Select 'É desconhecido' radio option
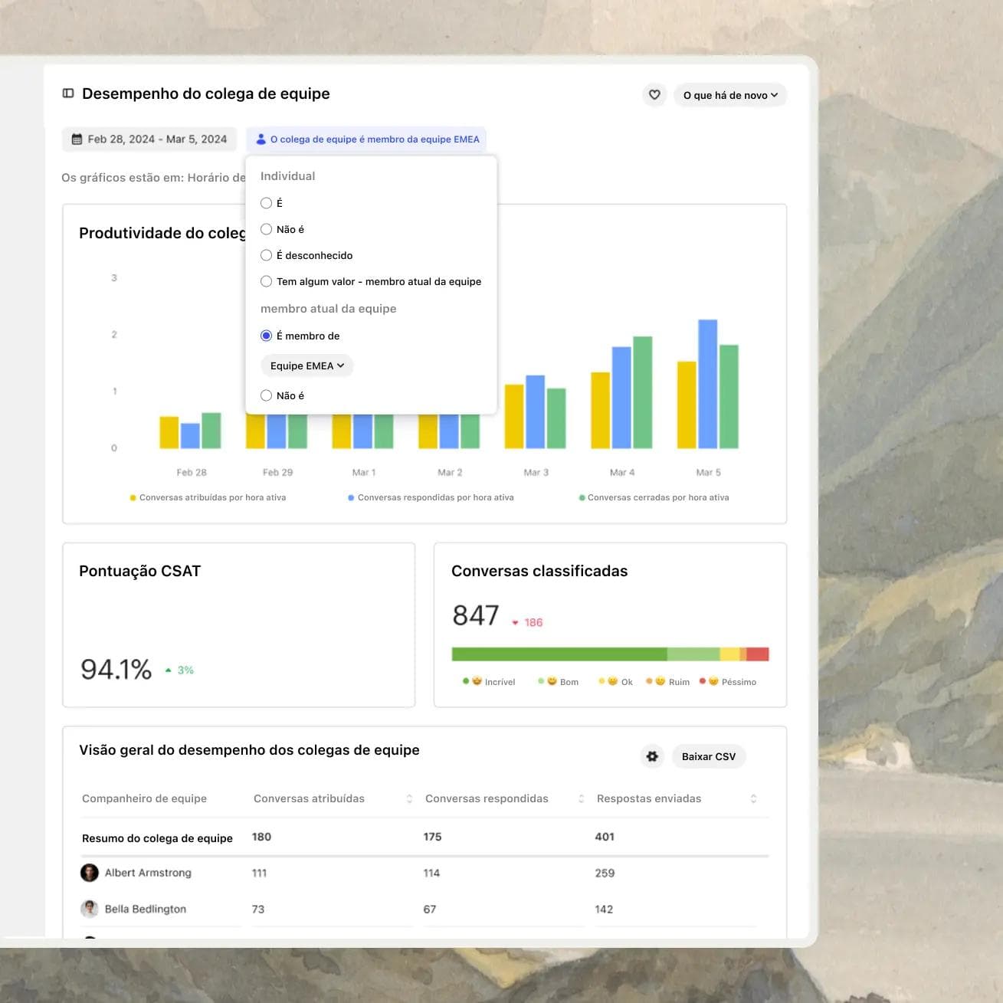This screenshot has width=1003, height=1003. click(267, 255)
